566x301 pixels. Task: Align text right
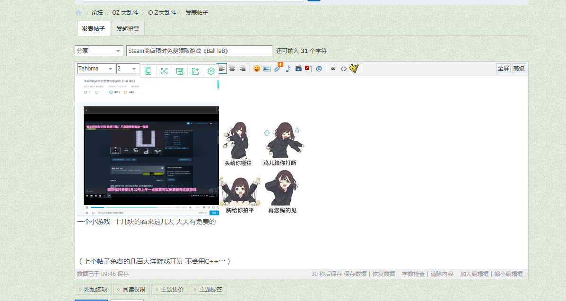point(243,68)
